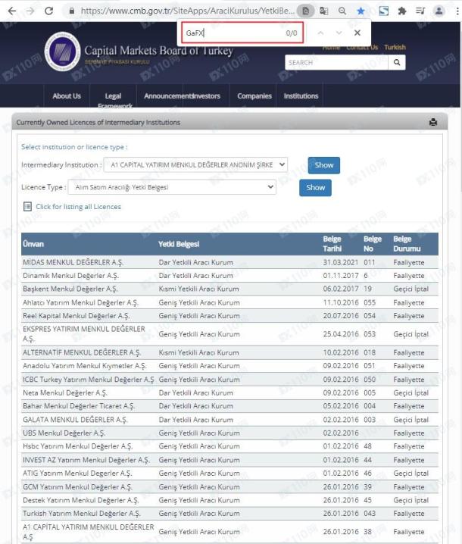Select Anadolu Yatırım Menkul Kıymetler row

click(229, 366)
